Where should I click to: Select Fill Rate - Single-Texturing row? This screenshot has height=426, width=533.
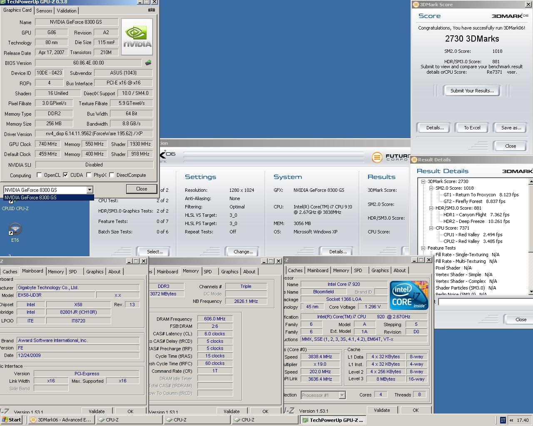click(467, 255)
